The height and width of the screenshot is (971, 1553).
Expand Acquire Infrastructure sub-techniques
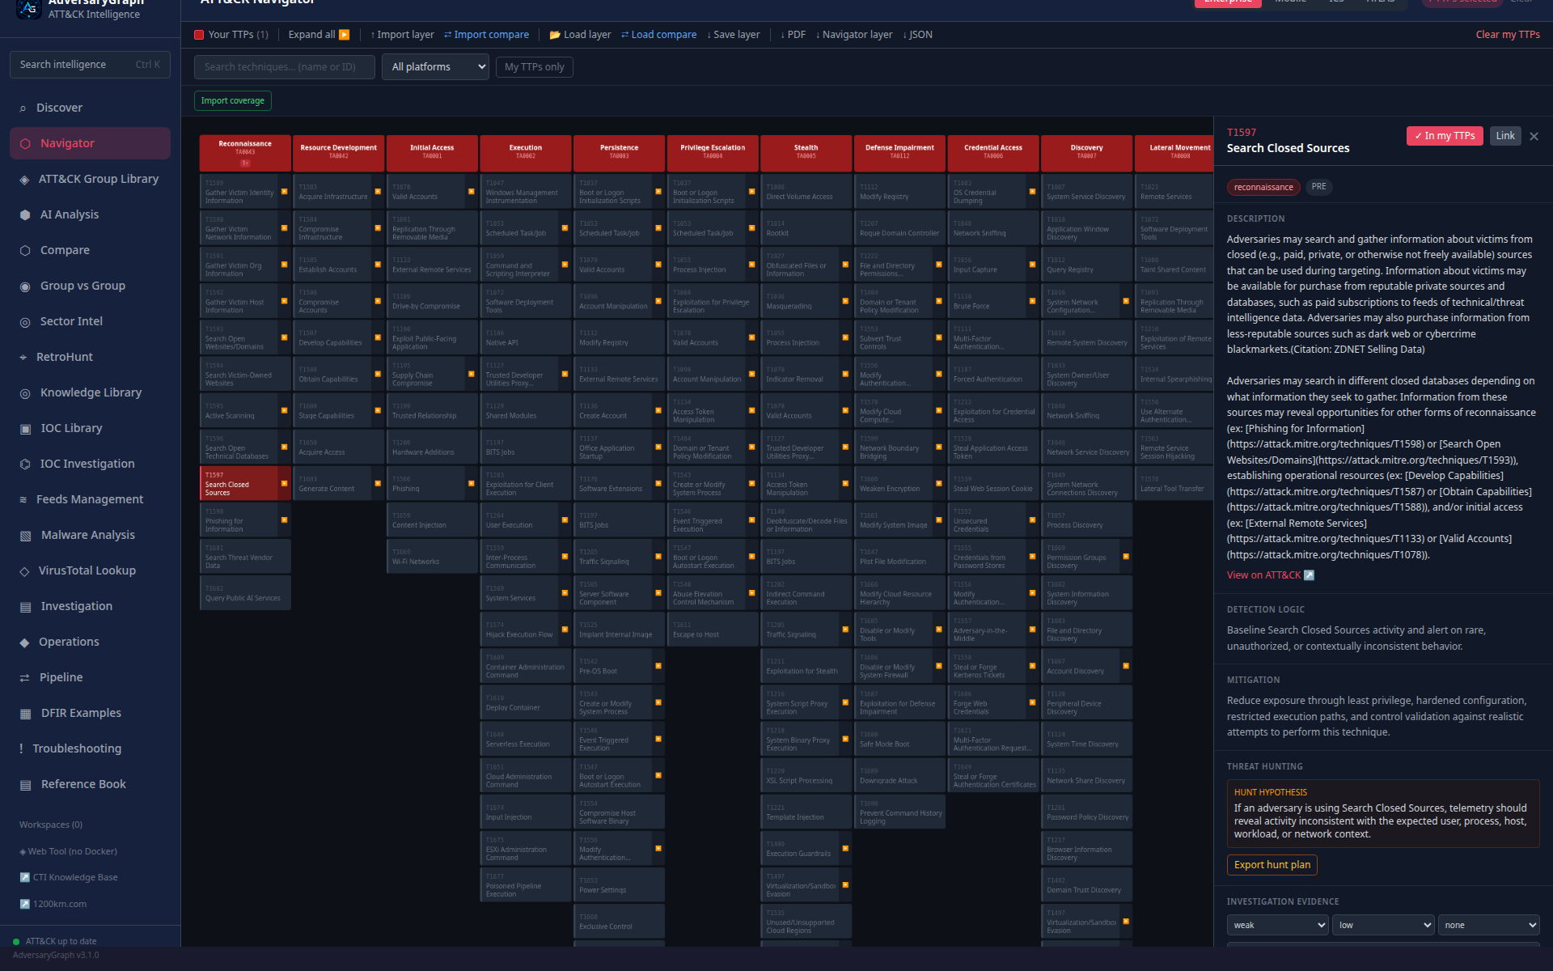click(378, 192)
